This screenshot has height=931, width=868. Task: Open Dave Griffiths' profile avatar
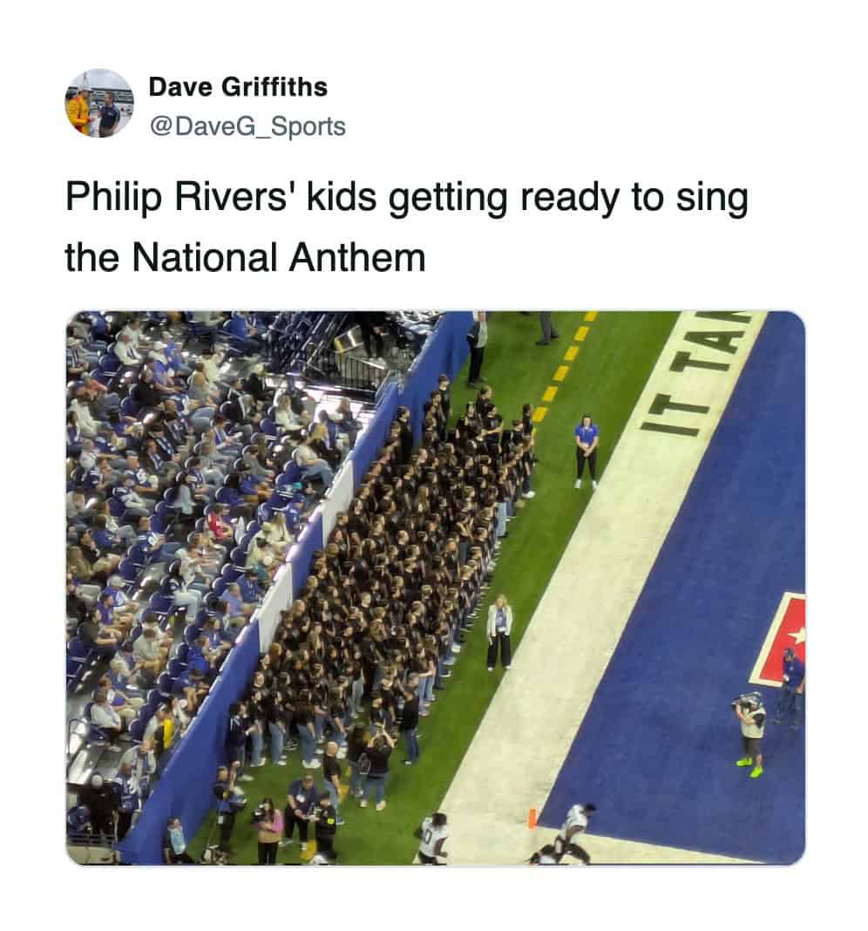click(x=99, y=104)
